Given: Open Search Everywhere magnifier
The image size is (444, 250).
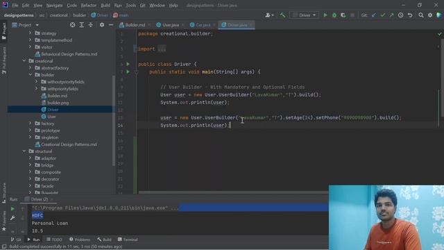Looking at the screenshot, I should tap(421, 15).
